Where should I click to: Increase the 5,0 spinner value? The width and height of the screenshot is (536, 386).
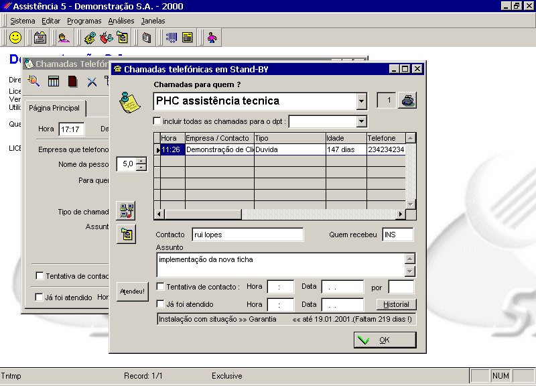point(141,160)
